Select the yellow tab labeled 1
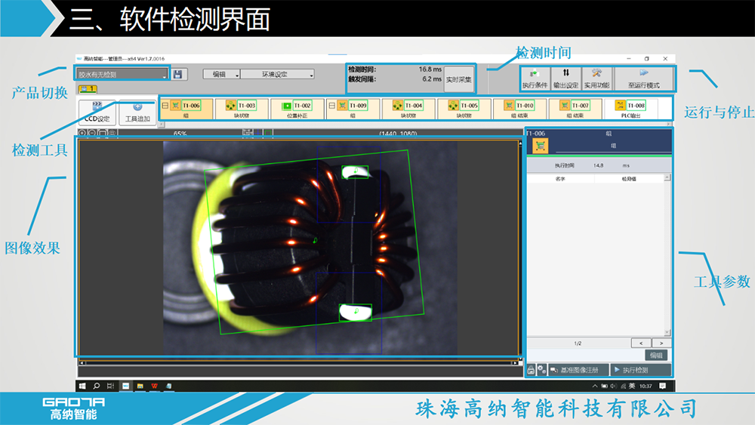The image size is (755, 425). click(86, 89)
